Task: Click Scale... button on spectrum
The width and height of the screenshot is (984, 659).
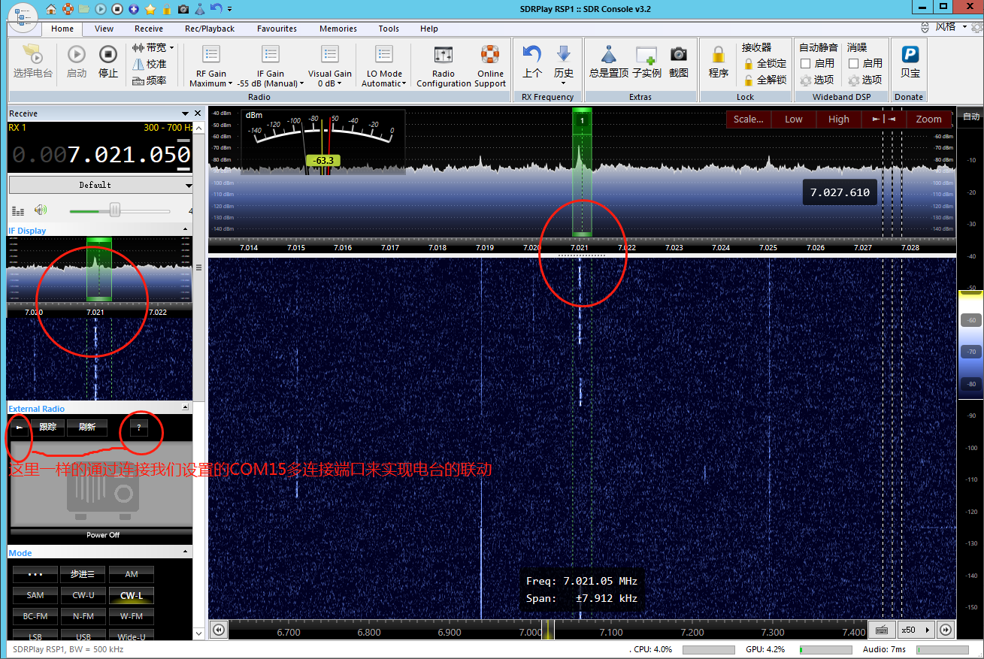Action: [x=749, y=119]
